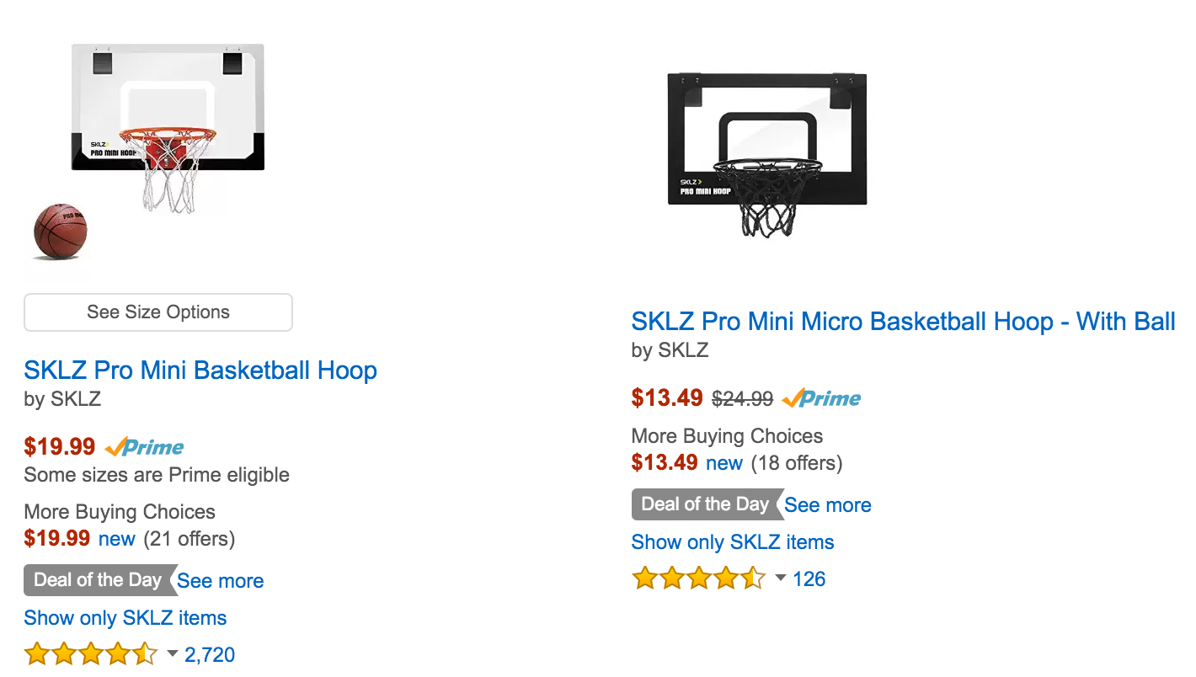The height and width of the screenshot is (677, 1196).
Task: Click See more next to right Deal of the Day
Action: coord(827,504)
